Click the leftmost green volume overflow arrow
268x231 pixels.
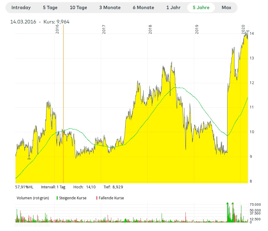(x=227, y=203)
